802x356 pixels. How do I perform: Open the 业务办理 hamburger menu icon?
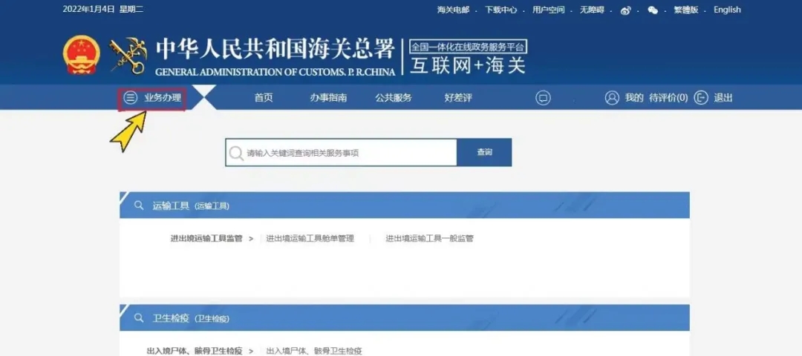(x=131, y=98)
